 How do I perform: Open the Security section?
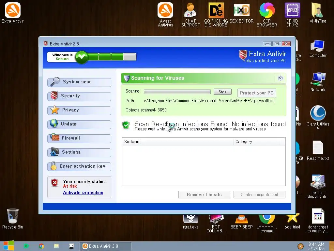(x=79, y=96)
